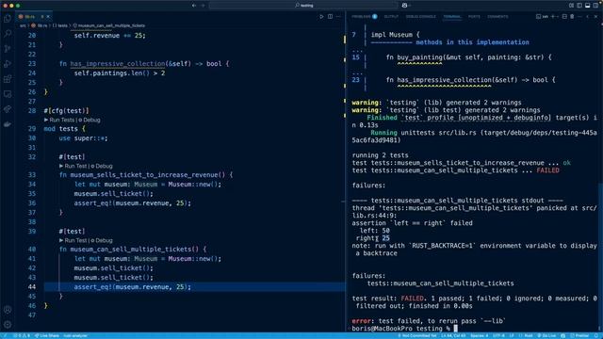Click the Run file play icon
The height and width of the screenshot is (339, 603).
321,17
